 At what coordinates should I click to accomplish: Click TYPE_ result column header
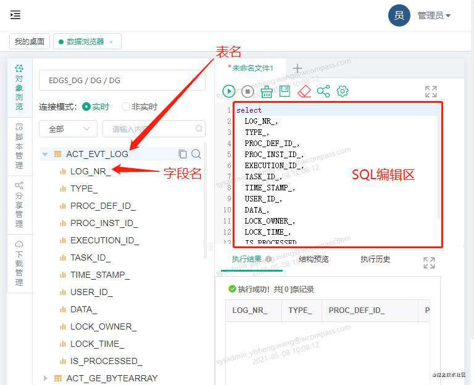[x=302, y=310]
